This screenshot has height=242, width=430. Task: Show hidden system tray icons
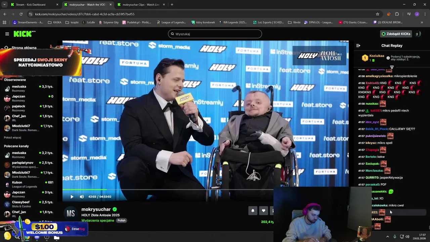coord(387,237)
